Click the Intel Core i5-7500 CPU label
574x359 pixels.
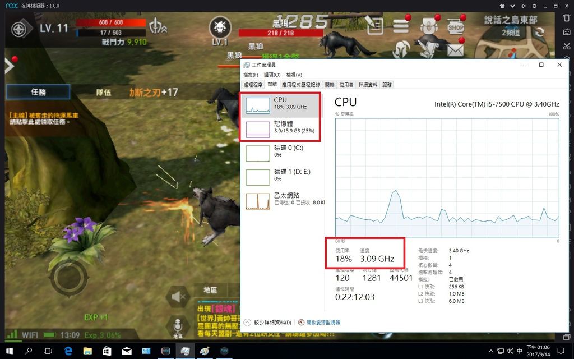(x=497, y=104)
